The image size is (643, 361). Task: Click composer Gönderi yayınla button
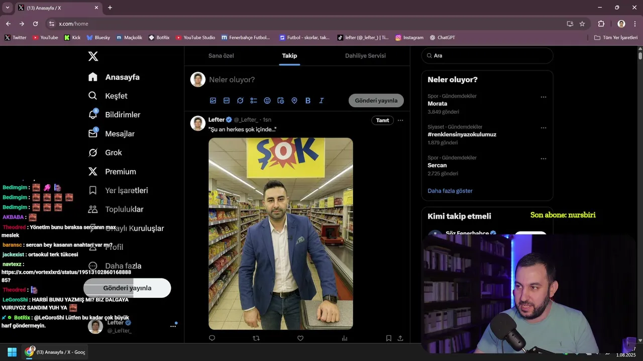tap(376, 100)
